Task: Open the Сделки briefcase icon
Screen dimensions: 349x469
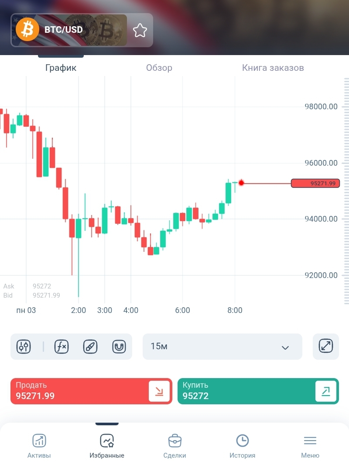Action: coord(175,441)
